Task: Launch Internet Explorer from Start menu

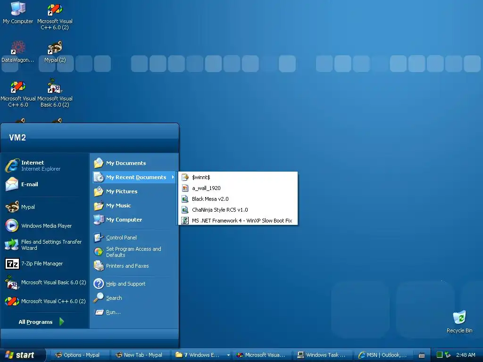Action: tap(45, 165)
